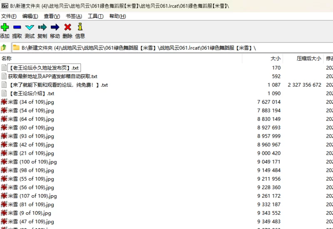
Task: Click image icon of 米雪 (64 of 109).jpg
Action: pyautogui.click(x=4, y=119)
